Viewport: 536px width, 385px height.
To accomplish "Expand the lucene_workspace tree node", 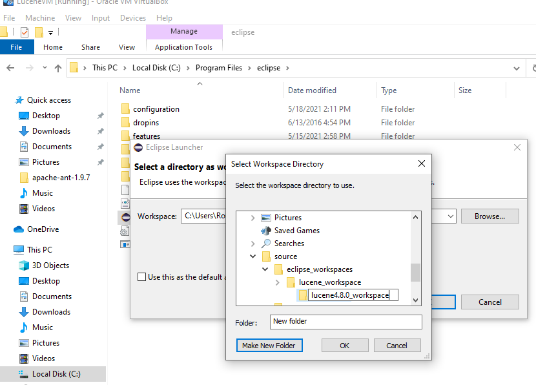I will 278,282.
